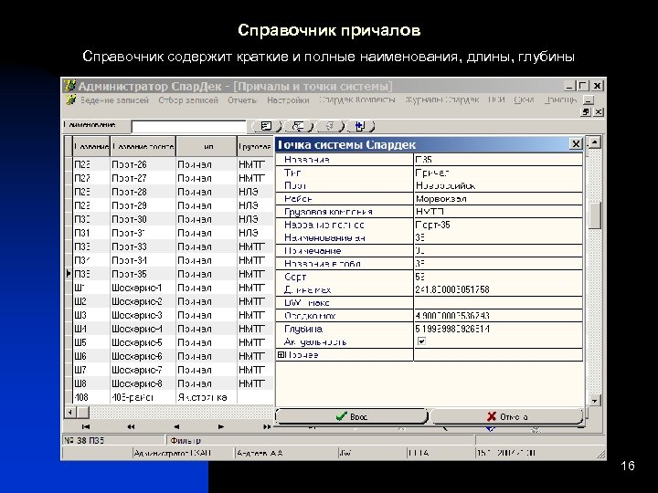Click the № 38 П35 status bar entry
The width and height of the screenshot is (658, 493).
[113, 441]
